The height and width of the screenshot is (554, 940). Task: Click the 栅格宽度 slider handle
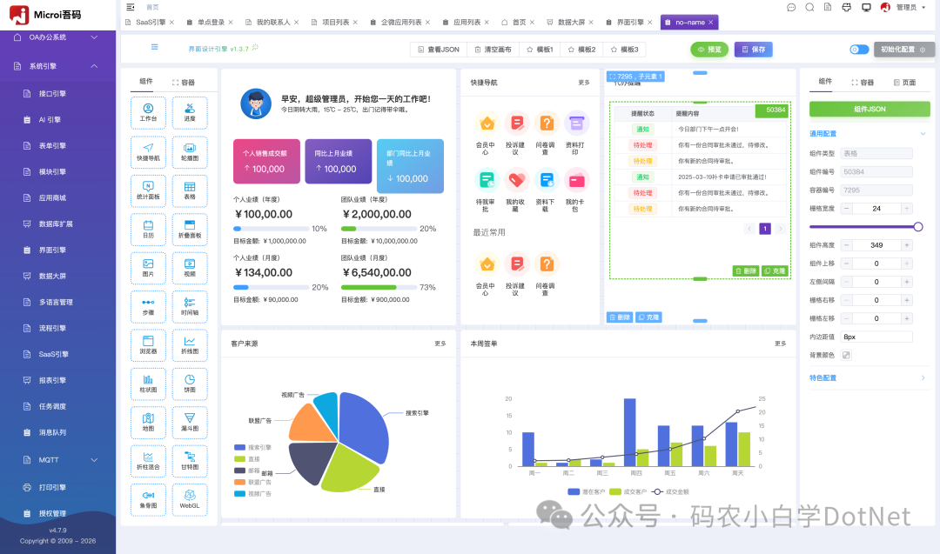pyautogui.click(x=918, y=226)
